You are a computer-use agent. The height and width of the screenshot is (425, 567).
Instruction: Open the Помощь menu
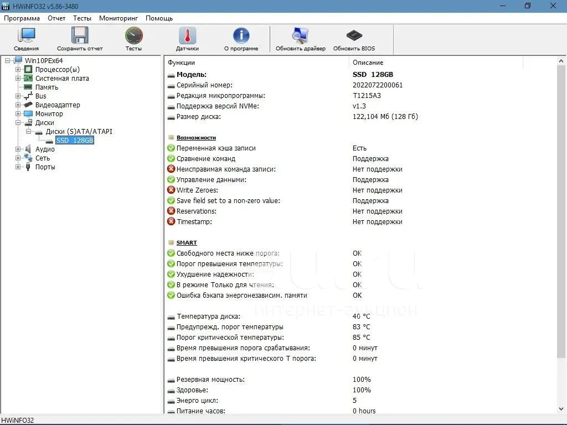[x=159, y=18]
